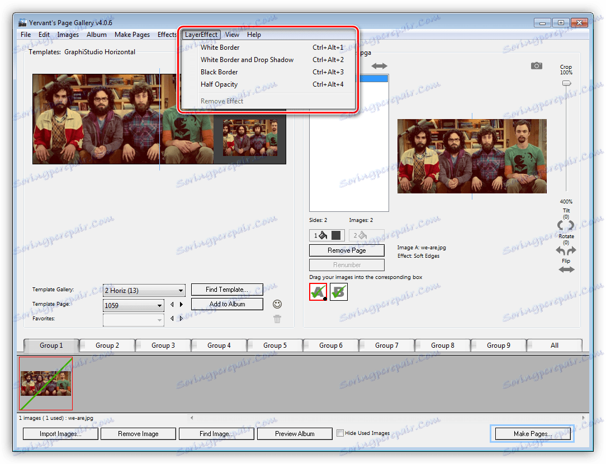The height and width of the screenshot is (464, 606).
Task: Go to next Template Page arrow
Action: pos(181,305)
